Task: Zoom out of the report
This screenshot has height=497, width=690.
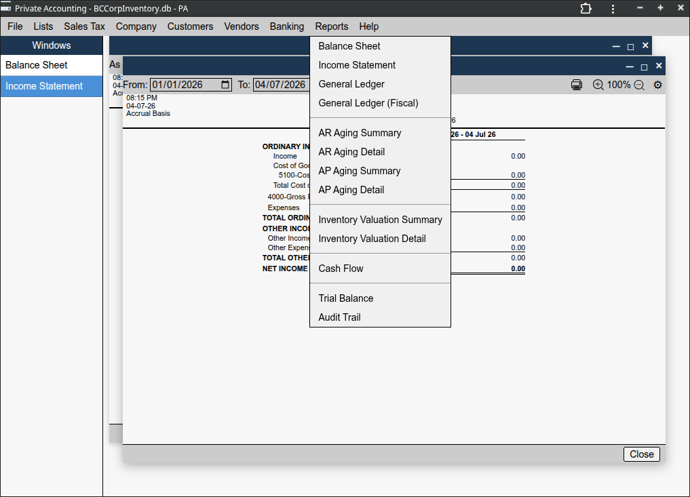Action: click(639, 85)
